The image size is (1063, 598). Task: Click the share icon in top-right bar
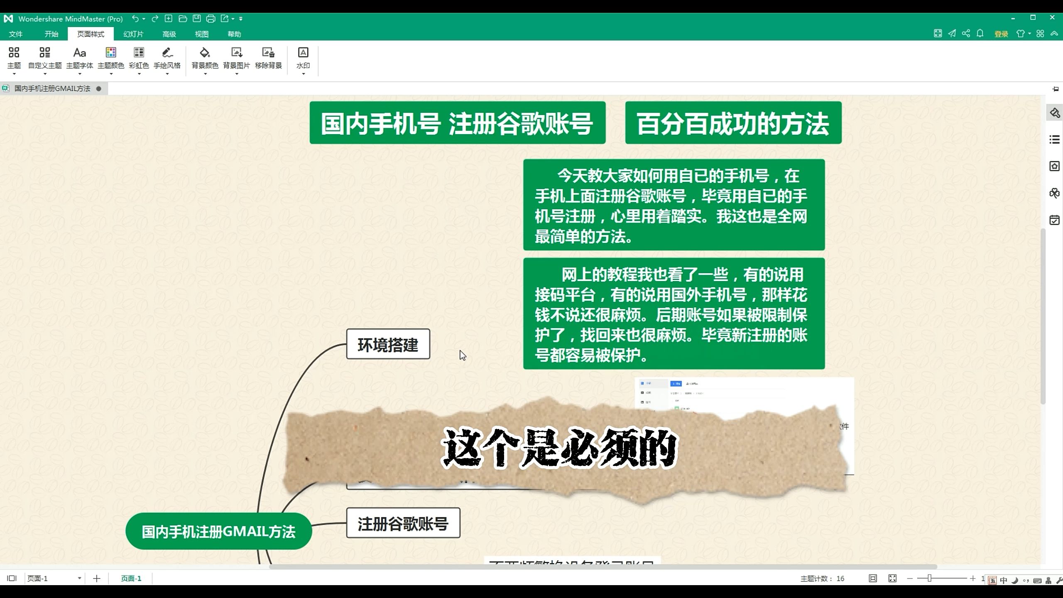click(966, 34)
